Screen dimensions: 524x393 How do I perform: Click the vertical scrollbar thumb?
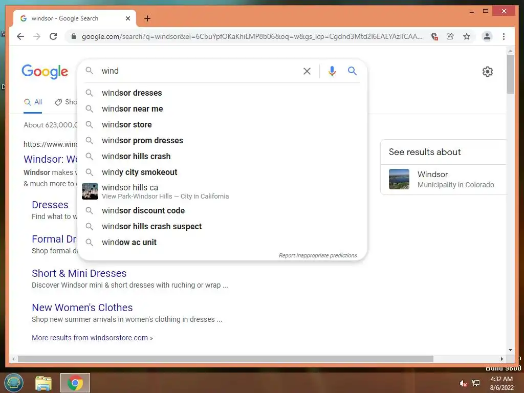pyautogui.click(x=510, y=74)
